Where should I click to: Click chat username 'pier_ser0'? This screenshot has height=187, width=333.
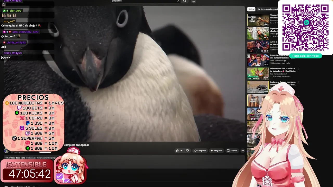[15, 11]
